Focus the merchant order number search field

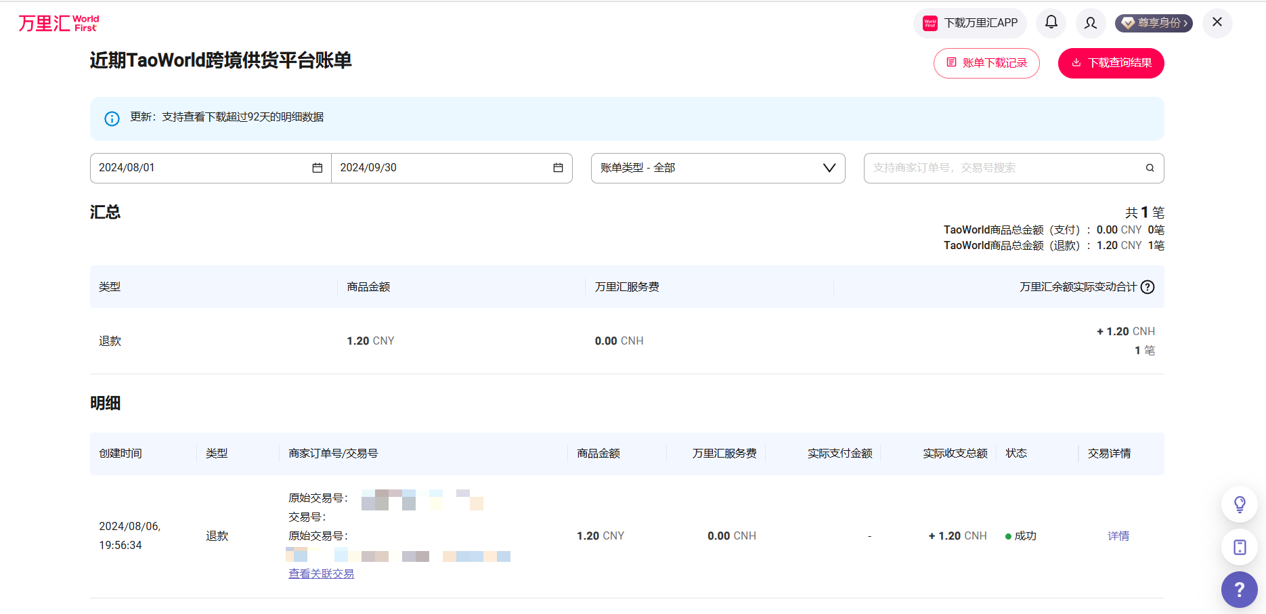[1002, 168]
